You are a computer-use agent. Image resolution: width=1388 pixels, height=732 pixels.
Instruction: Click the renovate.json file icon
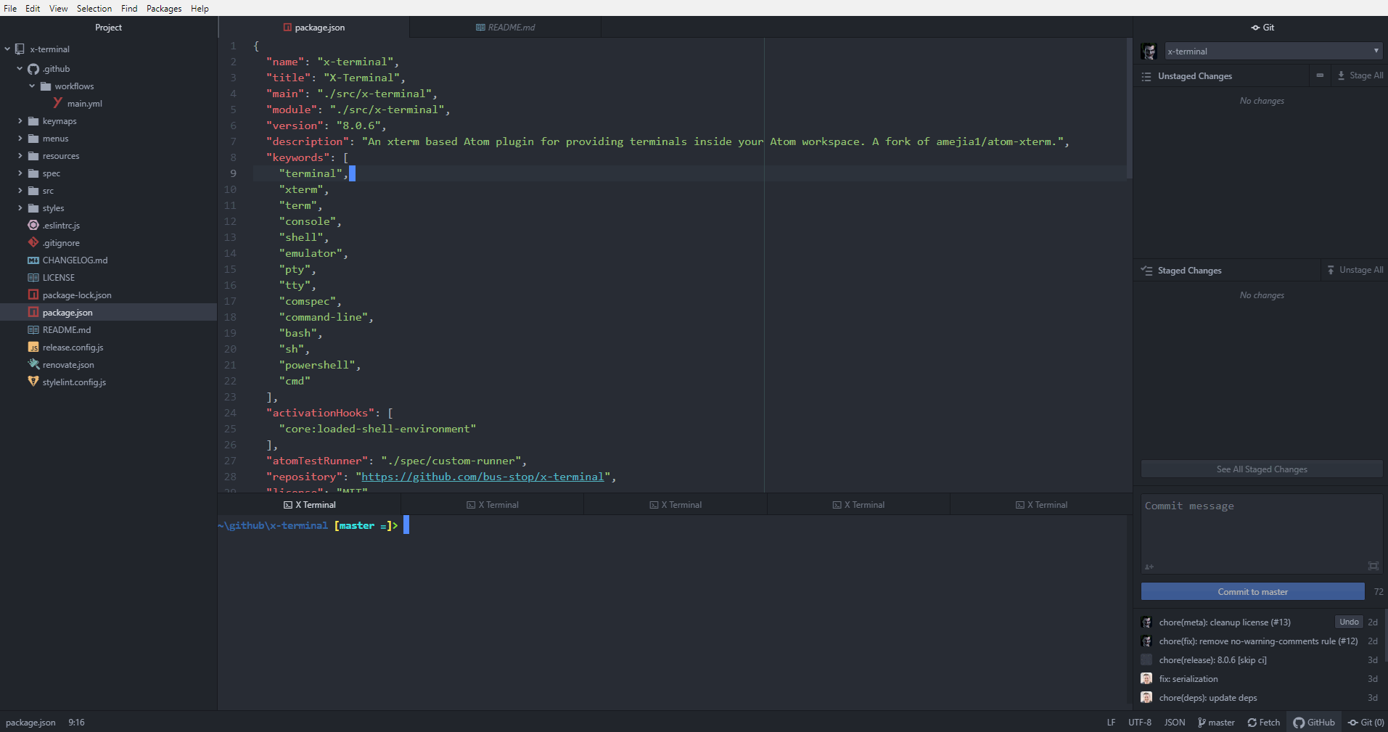pyautogui.click(x=33, y=364)
